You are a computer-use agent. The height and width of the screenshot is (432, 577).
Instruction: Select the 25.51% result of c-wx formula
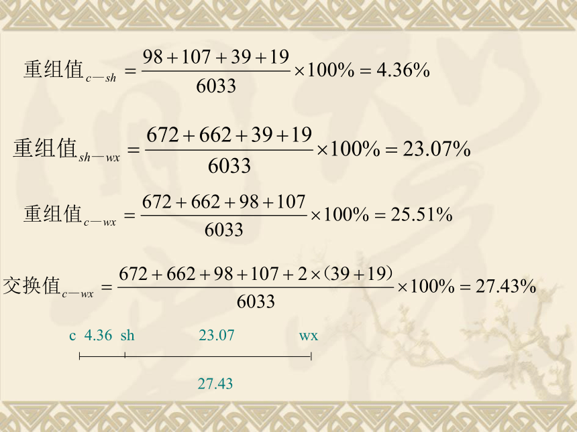pos(421,214)
